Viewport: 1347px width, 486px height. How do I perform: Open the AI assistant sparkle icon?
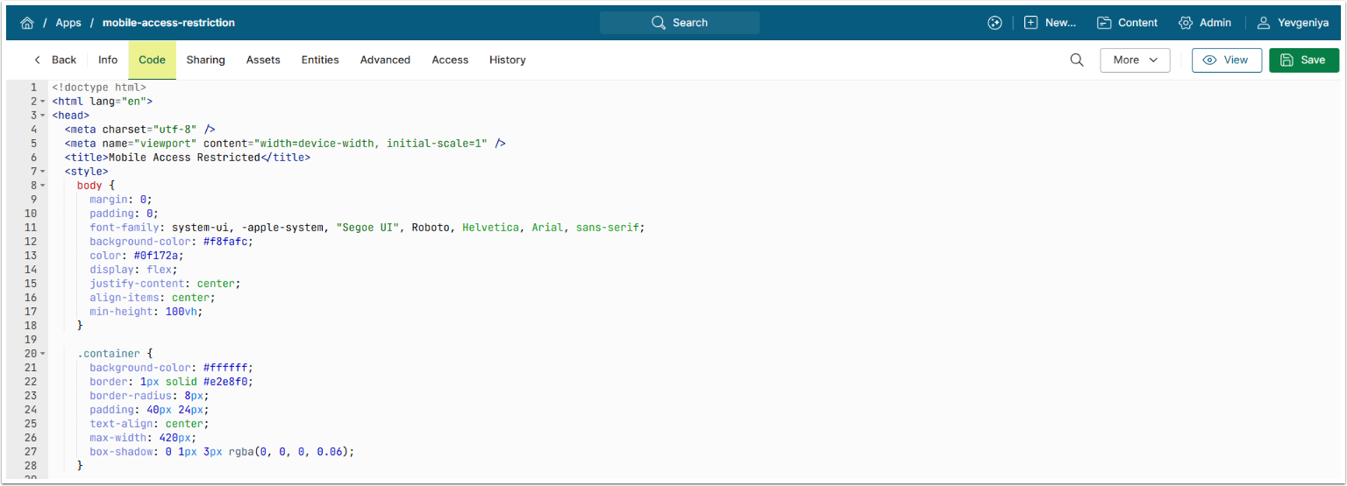pyautogui.click(x=994, y=23)
